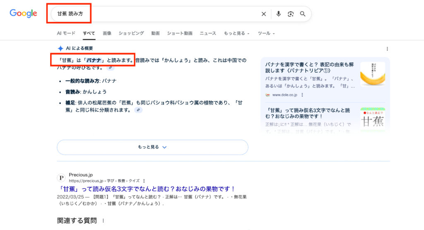The height and width of the screenshot is (230, 424).
Task: Click source link icon after 補足 bullet
Action: (138, 110)
